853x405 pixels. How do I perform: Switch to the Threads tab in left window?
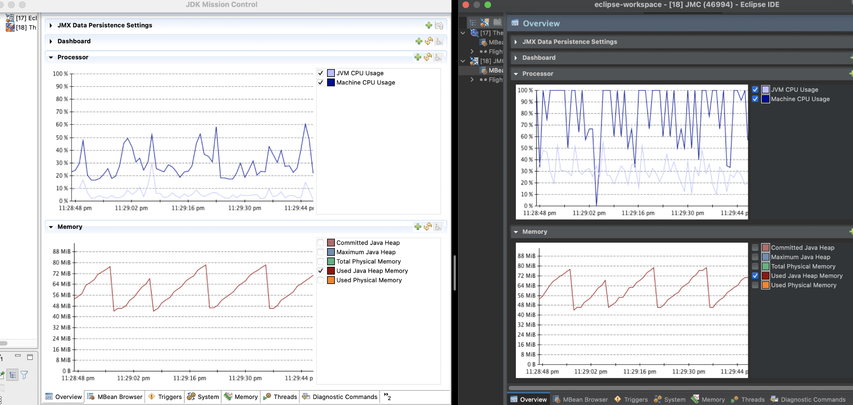[280, 397]
